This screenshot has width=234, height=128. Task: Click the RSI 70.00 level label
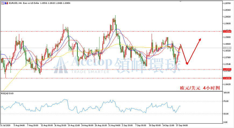click(x=226, y=101)
